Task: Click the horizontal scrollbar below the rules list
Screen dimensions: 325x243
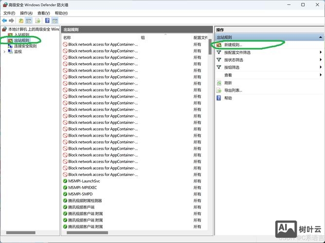Action: tap(87, 233)
